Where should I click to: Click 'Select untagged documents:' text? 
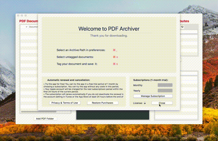(75, 57)
